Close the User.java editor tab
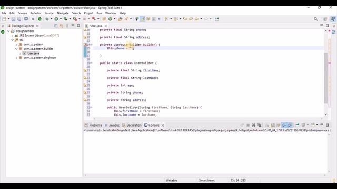Screen dimensions: 337x189 (105, 26)
